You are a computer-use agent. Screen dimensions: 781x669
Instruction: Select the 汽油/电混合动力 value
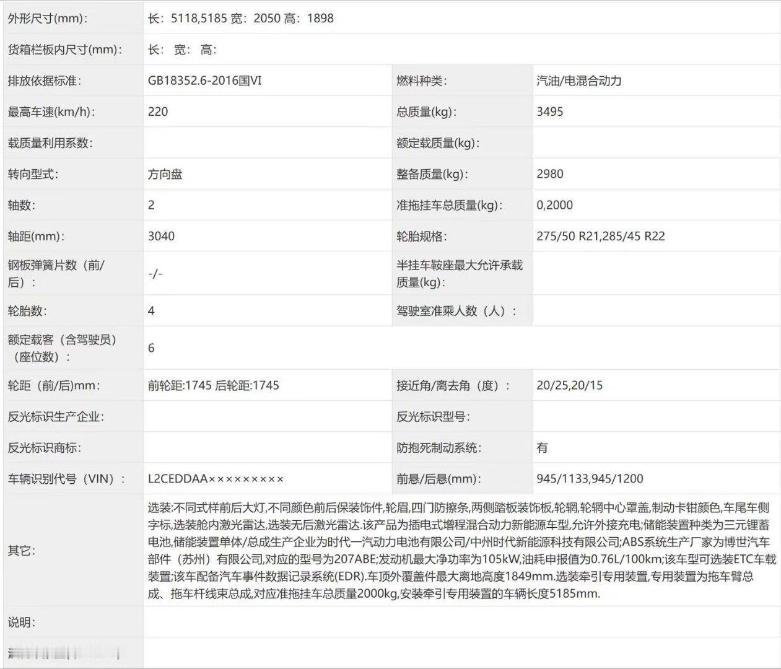(579, 81)
